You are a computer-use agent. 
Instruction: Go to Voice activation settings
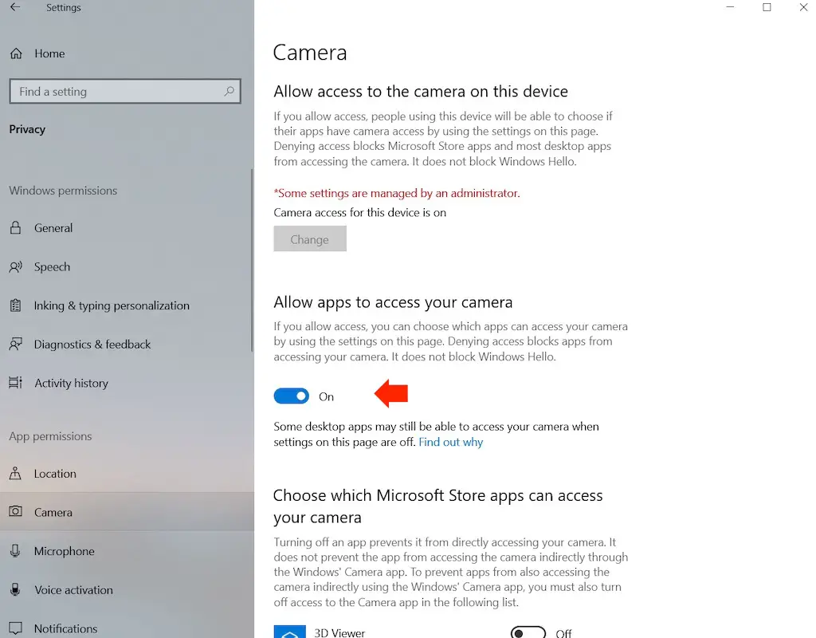point(73,590)
